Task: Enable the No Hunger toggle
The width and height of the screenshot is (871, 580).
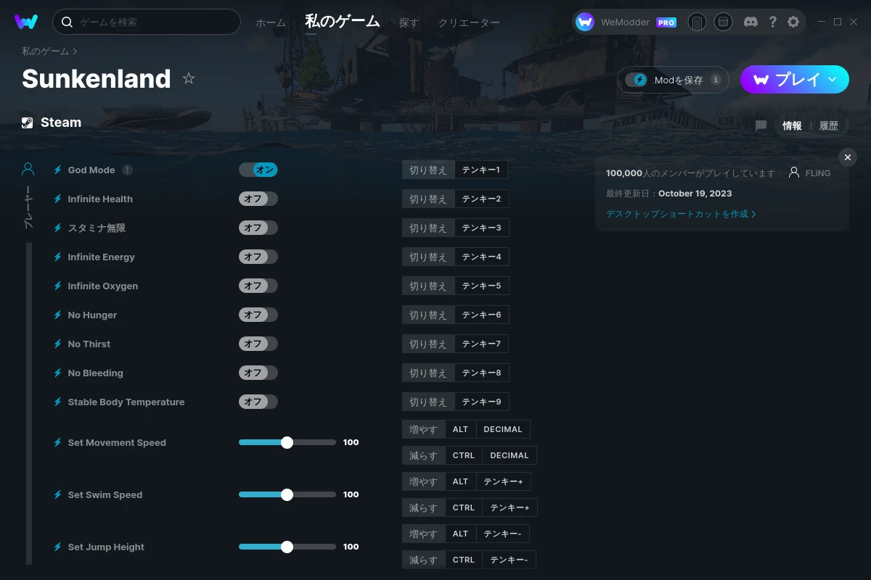Action: [x=258, y=315]
